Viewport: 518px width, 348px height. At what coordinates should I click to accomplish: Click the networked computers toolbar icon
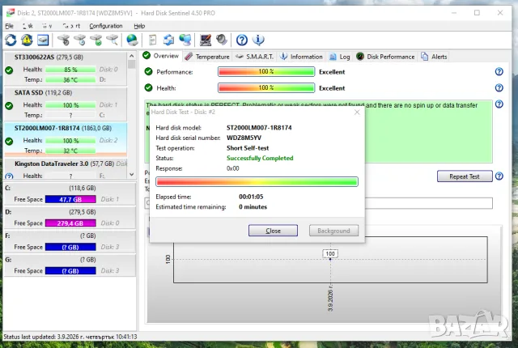coord(185,40)
